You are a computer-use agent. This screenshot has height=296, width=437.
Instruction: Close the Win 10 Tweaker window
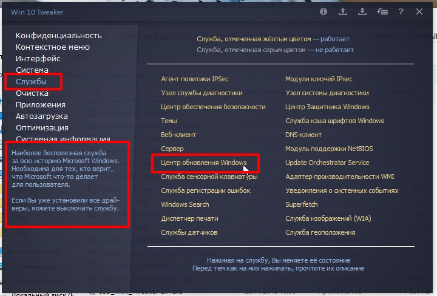(419, 12)
